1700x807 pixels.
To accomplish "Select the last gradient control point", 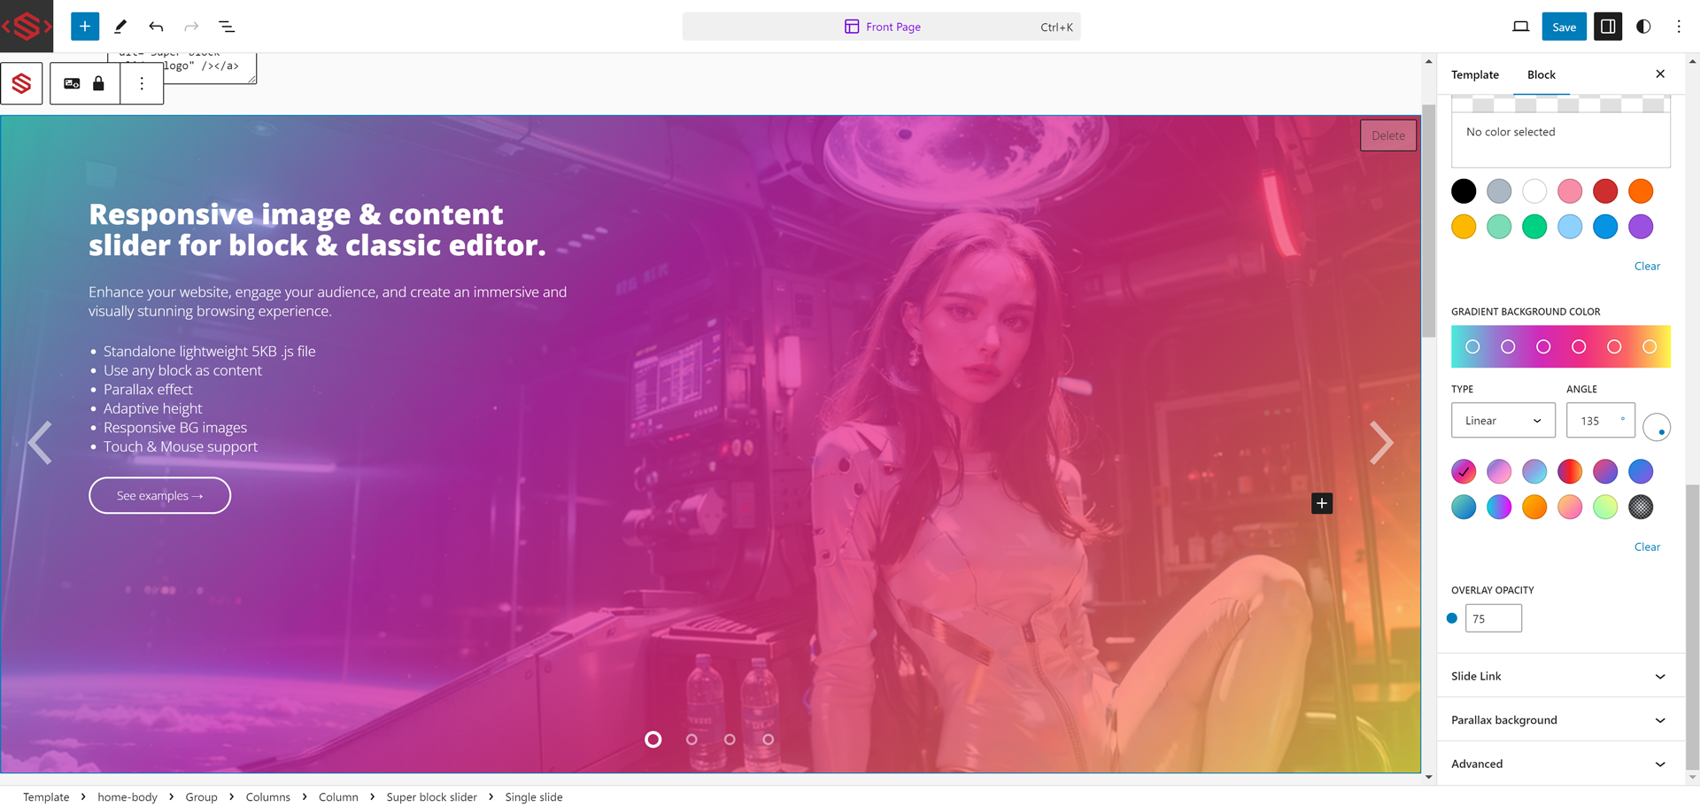I will point(1650,347).
